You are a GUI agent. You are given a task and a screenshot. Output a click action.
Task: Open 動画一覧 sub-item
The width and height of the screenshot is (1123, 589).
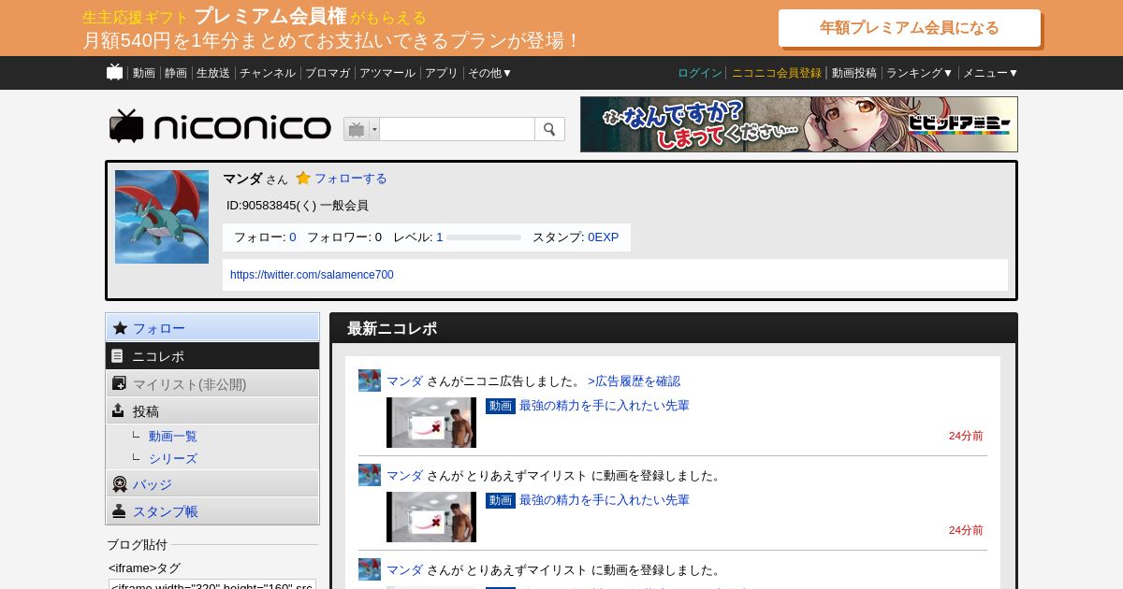coord(173,437)
